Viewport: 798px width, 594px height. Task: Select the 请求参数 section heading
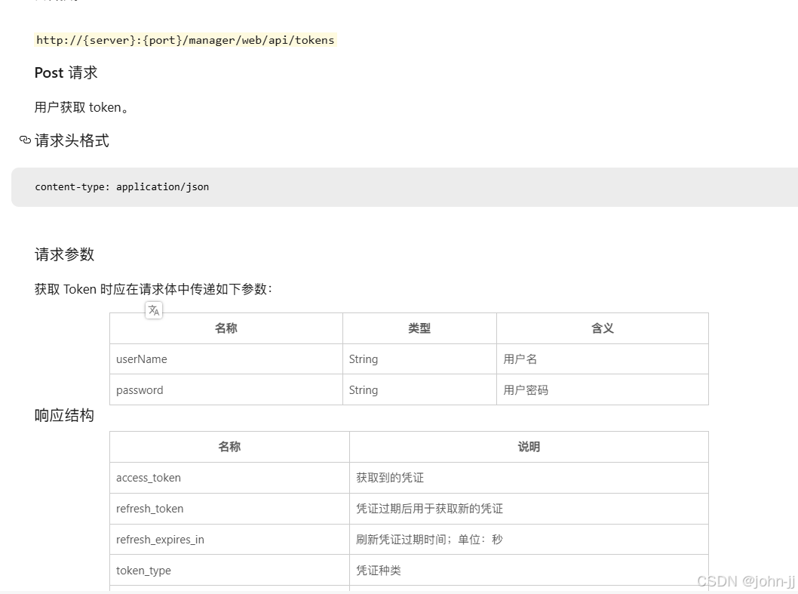click(x=63, y=254)
